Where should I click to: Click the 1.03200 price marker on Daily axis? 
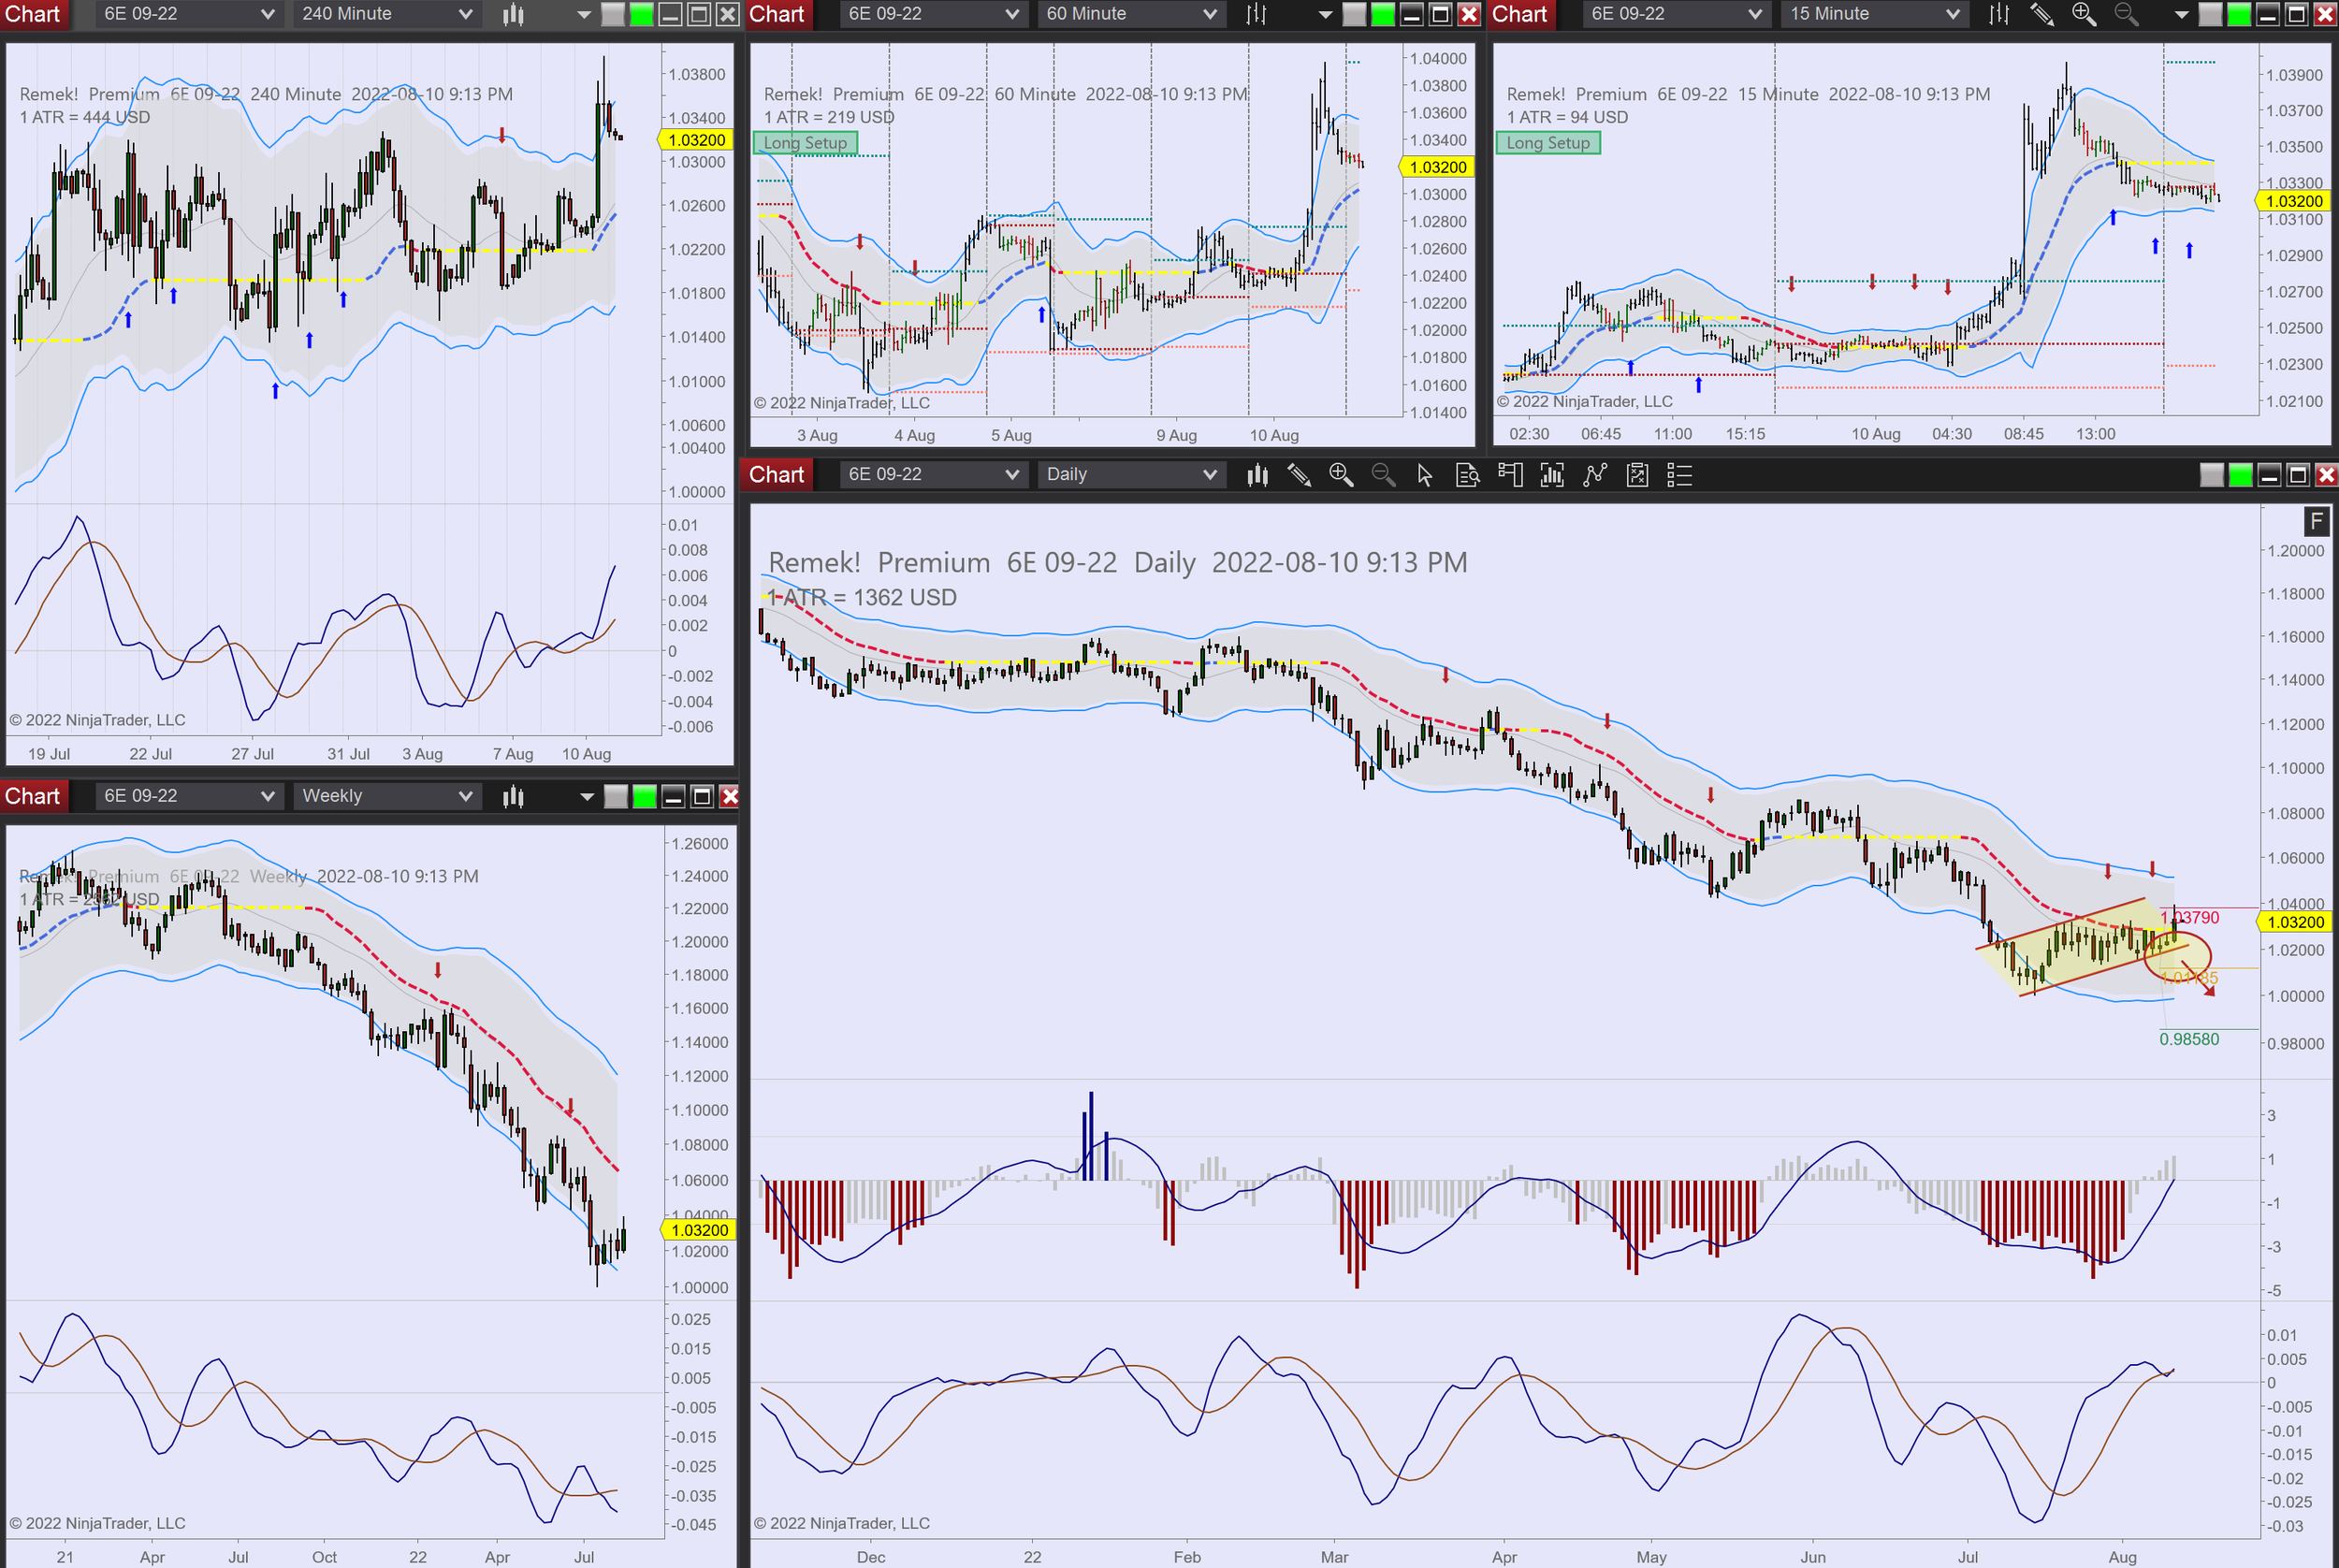(x=2296, y=922)
